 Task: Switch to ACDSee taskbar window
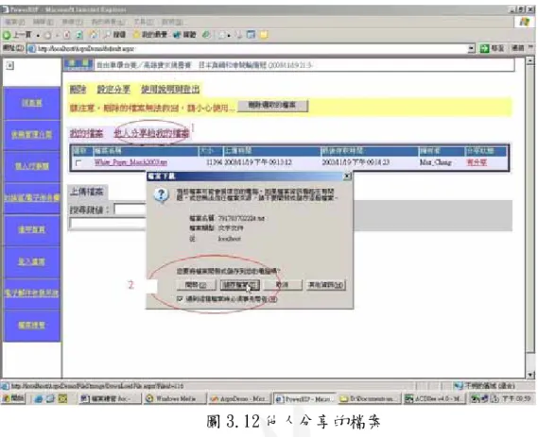434,398
